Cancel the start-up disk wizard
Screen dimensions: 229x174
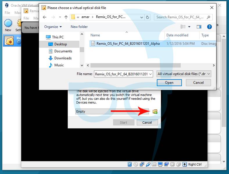(147, 122)
